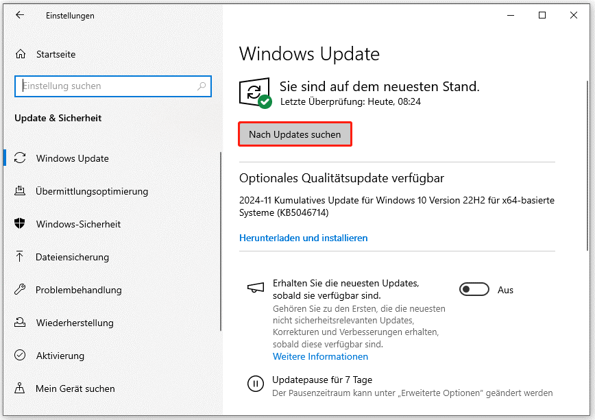This screenshot has width=595, height=420.
Task: Click the Übermittlungsoptimierung icon
Action: pyautogui.click(x=20, y=191)
